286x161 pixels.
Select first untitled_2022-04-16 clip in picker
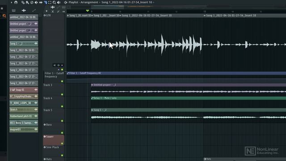click(x=24, y=17)
